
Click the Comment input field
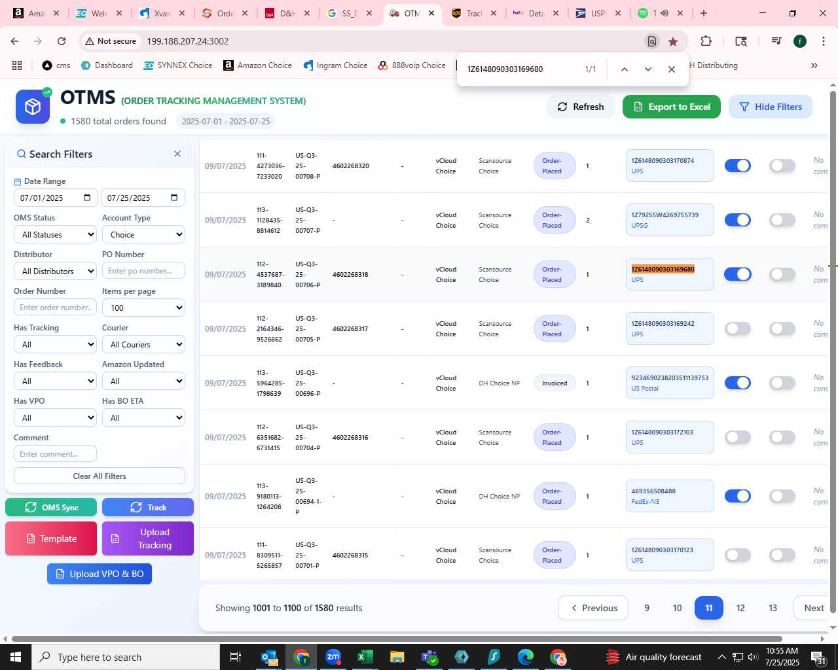(x=55, y=453)
